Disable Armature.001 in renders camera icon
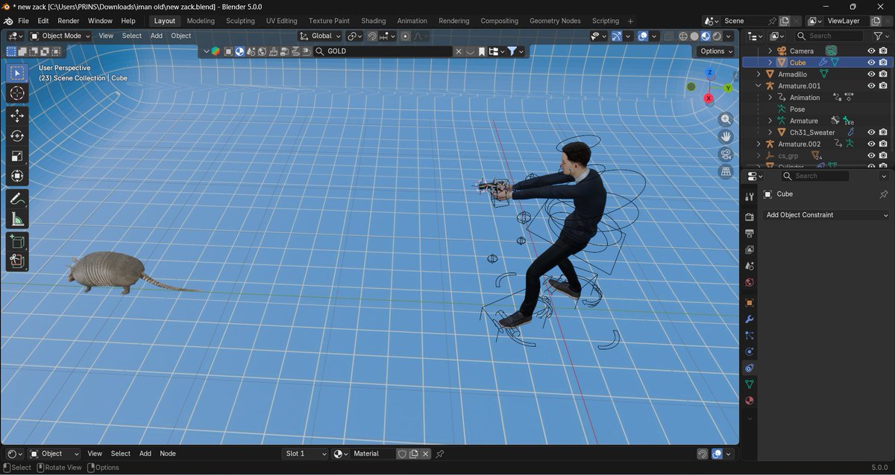 point(883,86)
